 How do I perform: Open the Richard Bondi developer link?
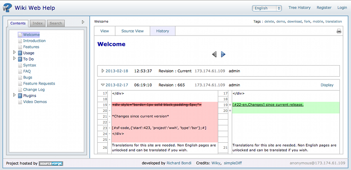179,163
